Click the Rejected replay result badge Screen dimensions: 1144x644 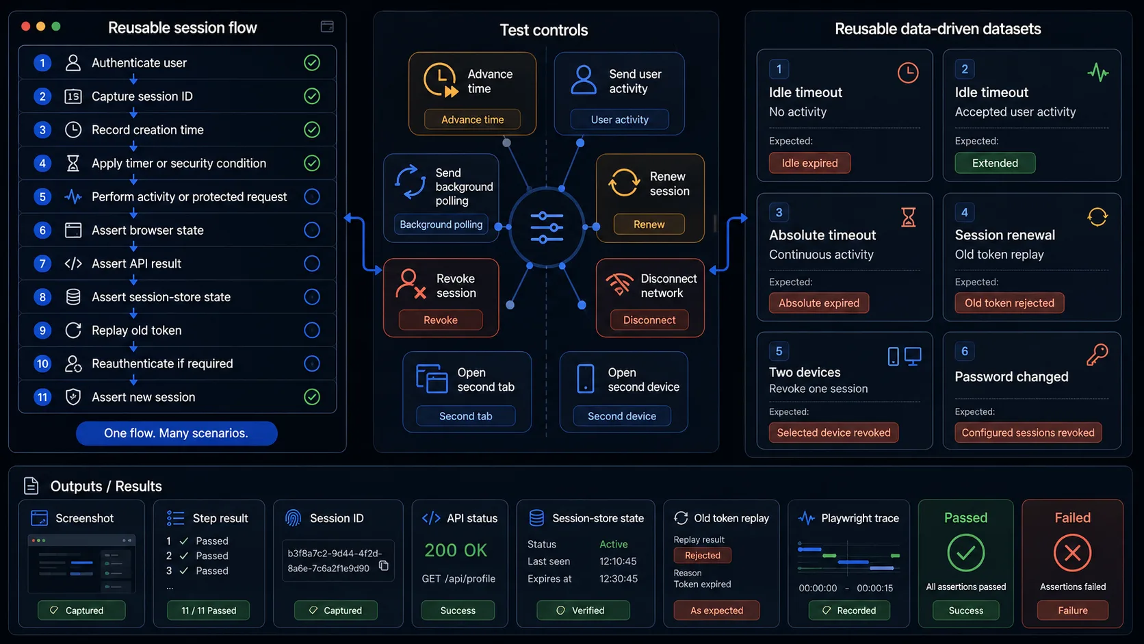(x=703, y=555)
